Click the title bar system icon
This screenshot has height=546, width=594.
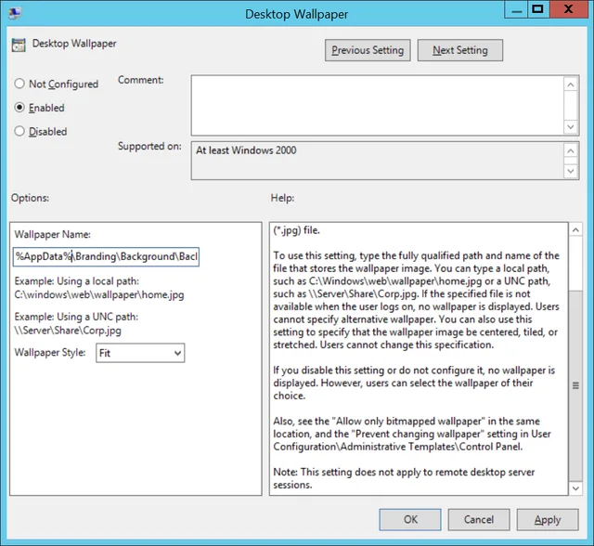(x=15, y=13)
